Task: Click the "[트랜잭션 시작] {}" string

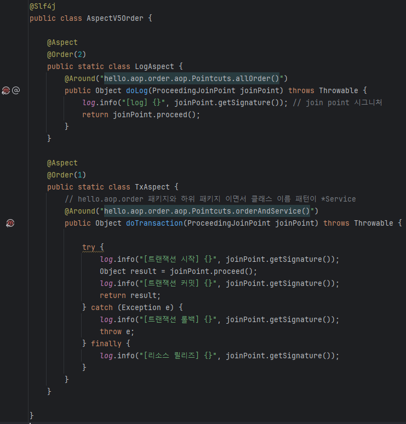Action: (x=178, y=259)
